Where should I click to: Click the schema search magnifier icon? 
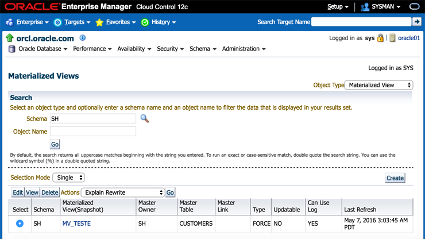[145, 118]
